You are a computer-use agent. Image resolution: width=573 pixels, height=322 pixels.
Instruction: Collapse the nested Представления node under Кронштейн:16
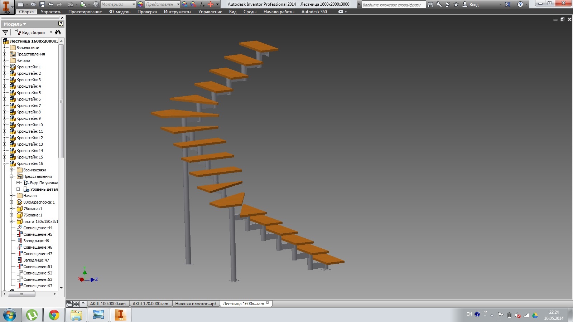(x=11, y=176)
